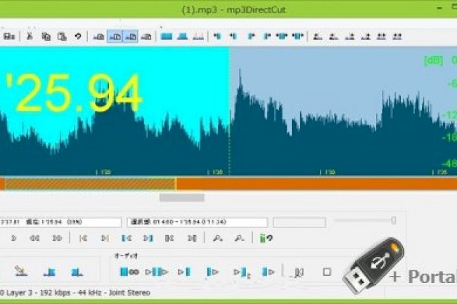
Task: Go to selection end with the blue-bar right arrow
Action: (x=148, y=238)
